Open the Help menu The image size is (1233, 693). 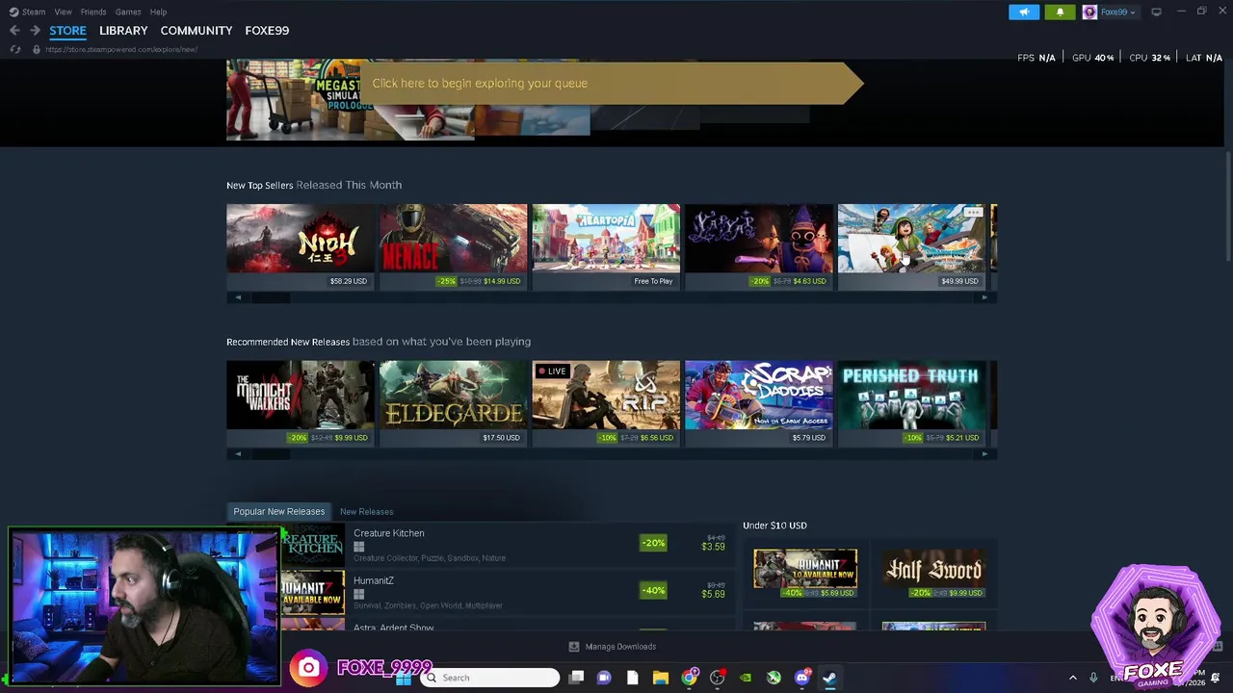coord(159,12)
